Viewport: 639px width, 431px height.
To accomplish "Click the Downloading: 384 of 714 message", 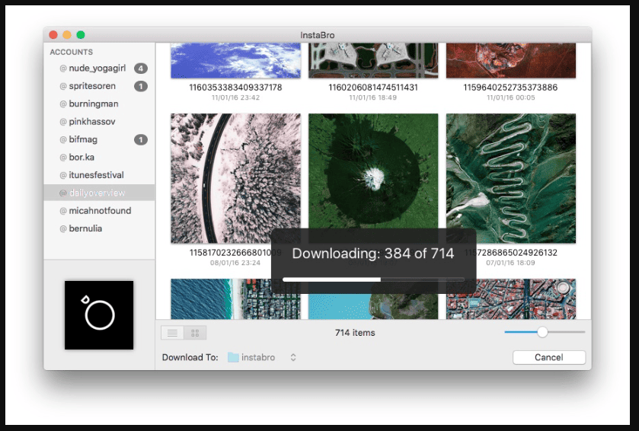I will pyautogui.click(x=373, y=254).
